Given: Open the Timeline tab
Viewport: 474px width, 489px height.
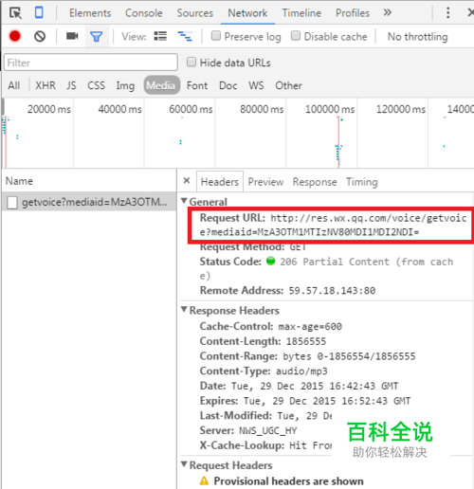Looking at the screenshot, I should click(301, 13).
